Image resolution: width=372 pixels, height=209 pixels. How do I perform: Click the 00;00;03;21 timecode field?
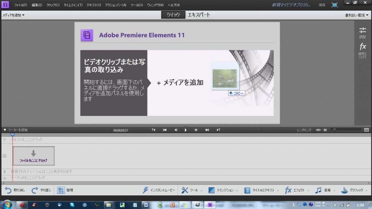[121, 130]
